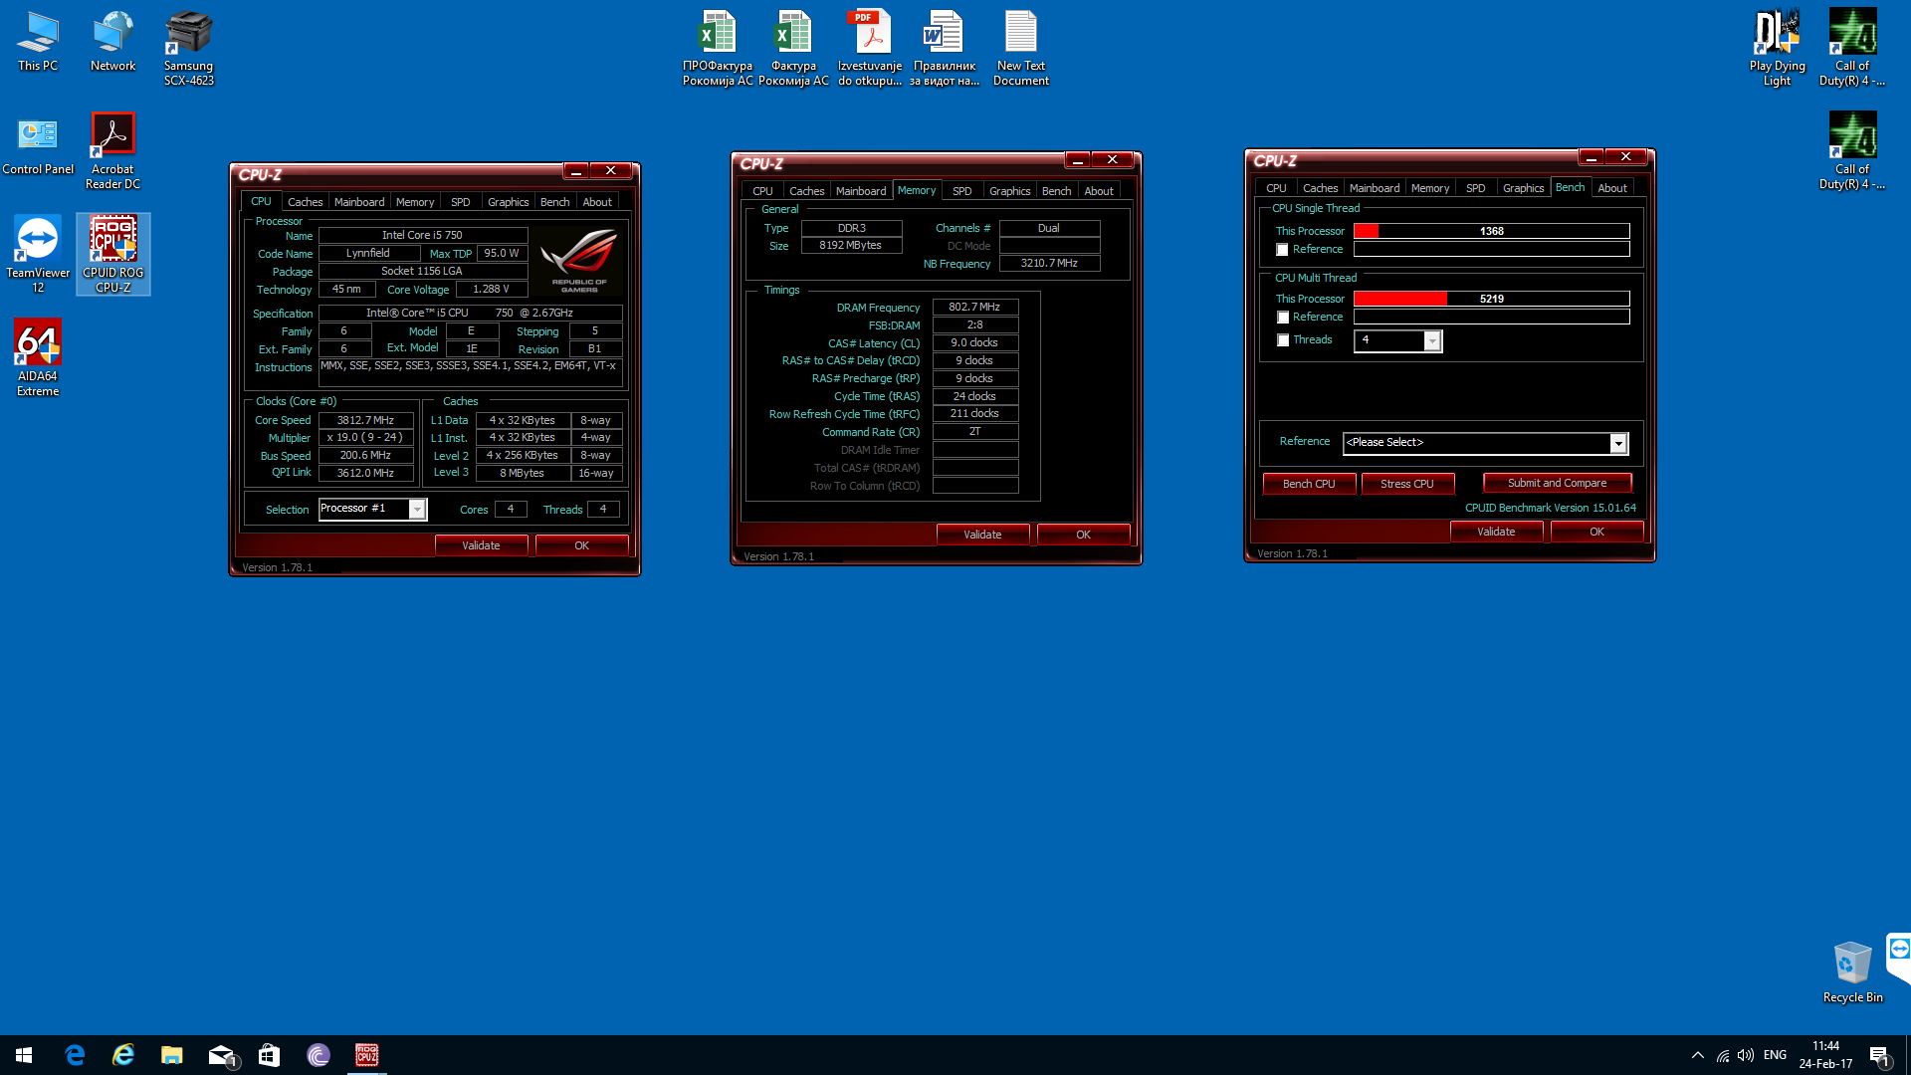Enable Single Thread Reference checkbox
This screenshot has width=1911, height=1075.
[1283, 250]
